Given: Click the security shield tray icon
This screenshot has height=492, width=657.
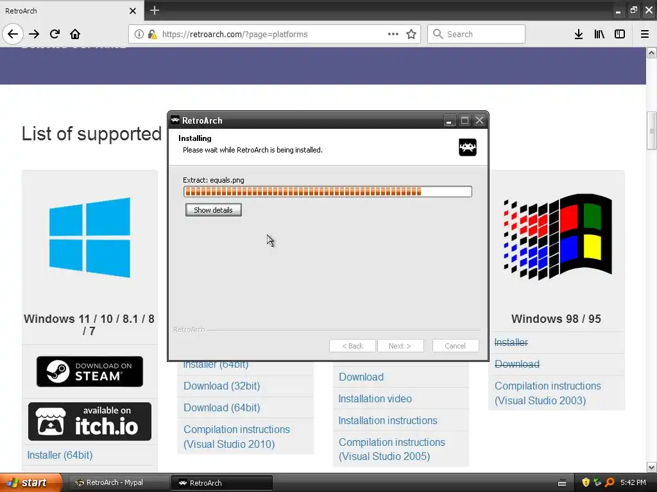Looking at the screenshot, I should (586, 482).
